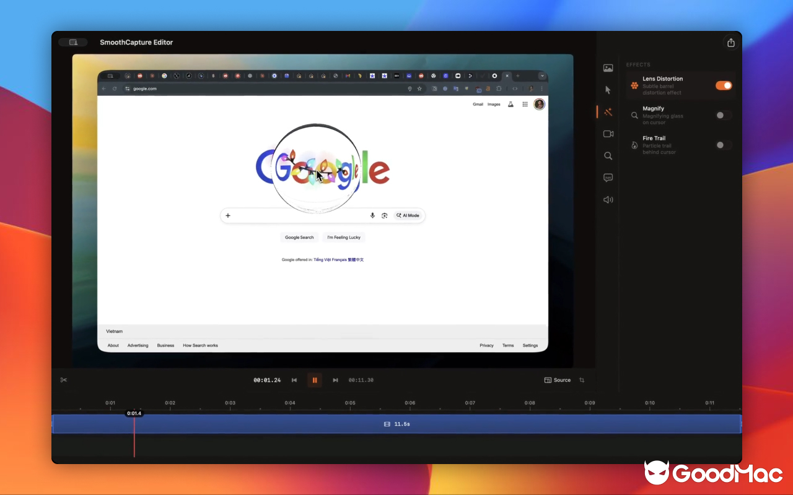Skip to the start of the video
Viewport: 793px width, 495px height.
[x=294, y=380]
